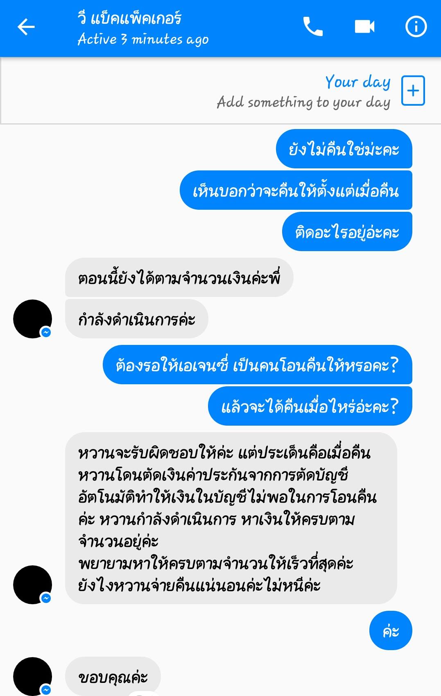Select received message กำลังดำเนินการค่ะ
The height and width of the screenshot is (696, 441).
[137, 319]
